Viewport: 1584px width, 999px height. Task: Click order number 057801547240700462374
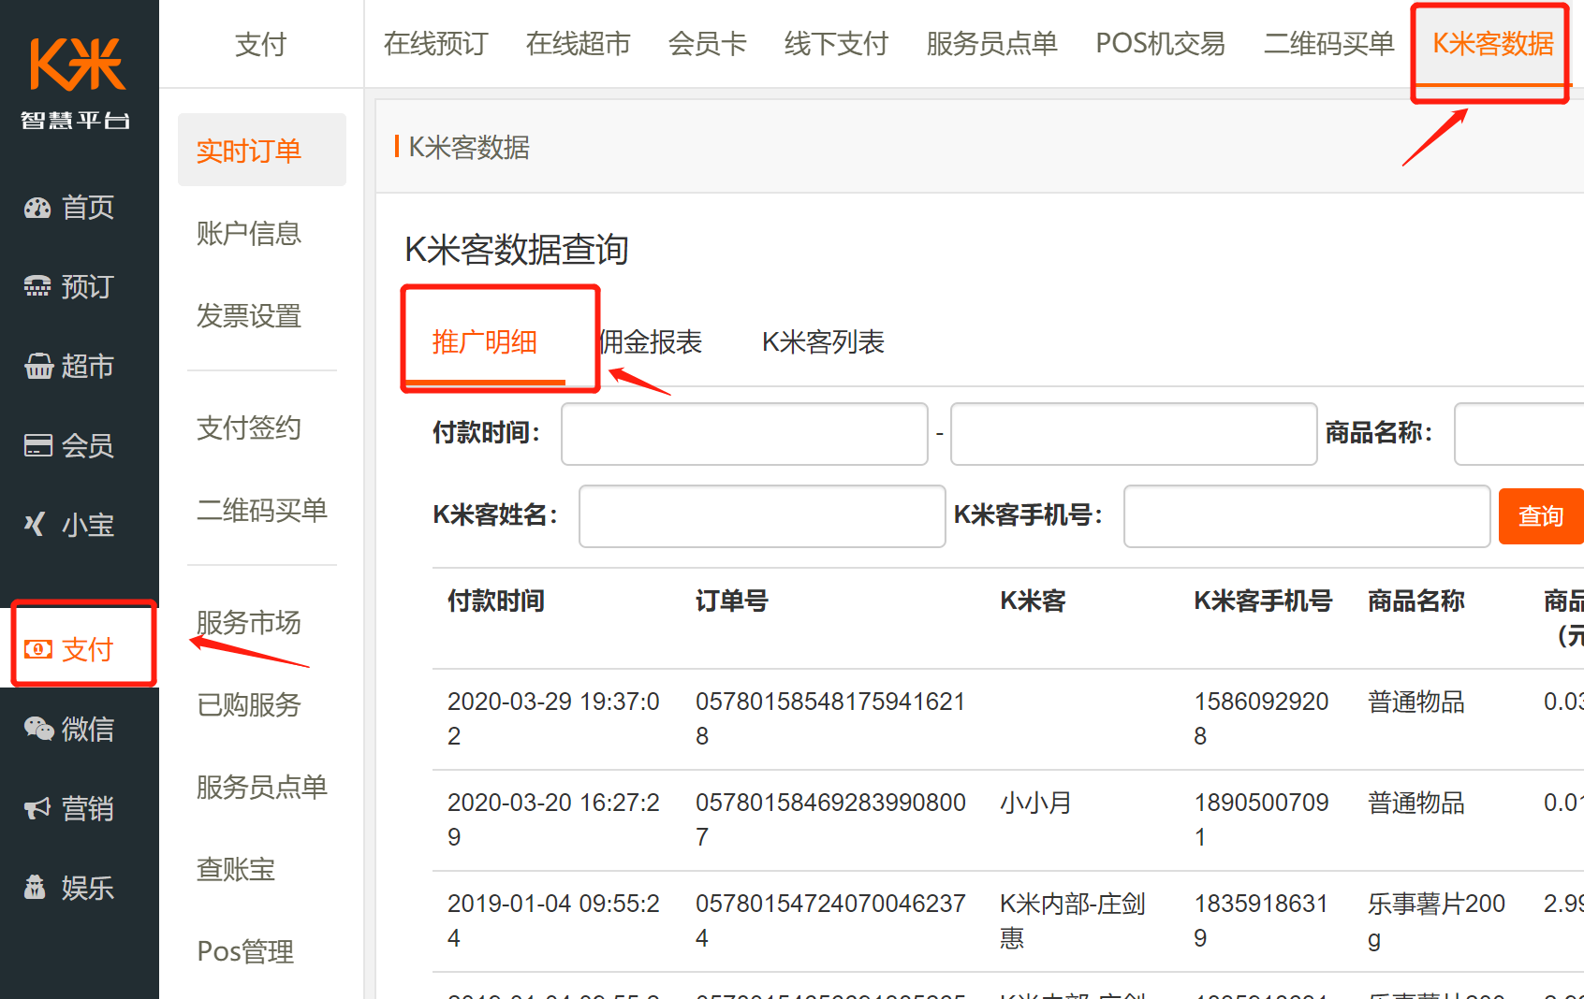pyautogui.click(x=830, y=920)
